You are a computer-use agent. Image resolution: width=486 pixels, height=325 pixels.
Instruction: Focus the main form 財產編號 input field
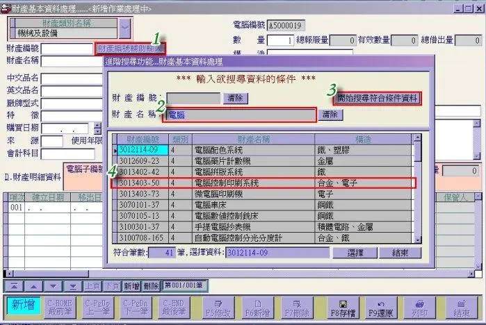[x=67, y=49]
